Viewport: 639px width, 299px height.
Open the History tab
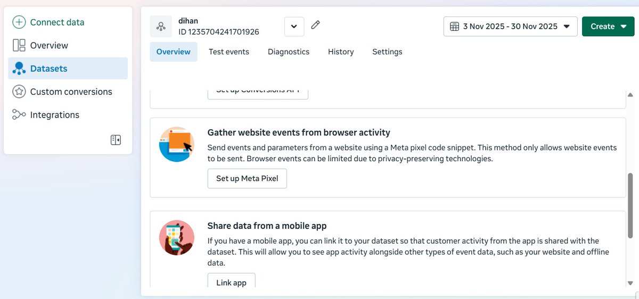pyautogui.click(x=341, y=52)
